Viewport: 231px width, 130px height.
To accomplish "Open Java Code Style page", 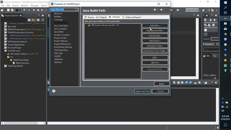I will 61,26.
